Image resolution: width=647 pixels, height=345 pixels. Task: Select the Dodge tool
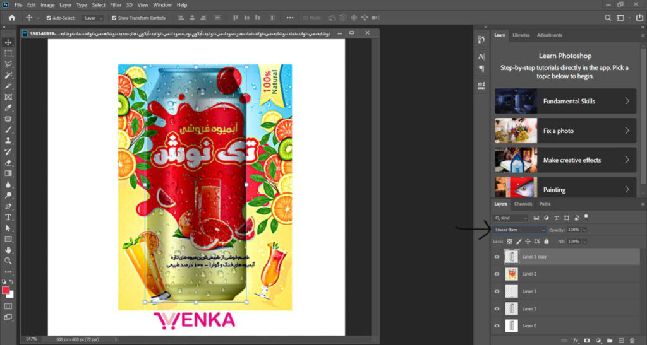click(x=8, y=195)
